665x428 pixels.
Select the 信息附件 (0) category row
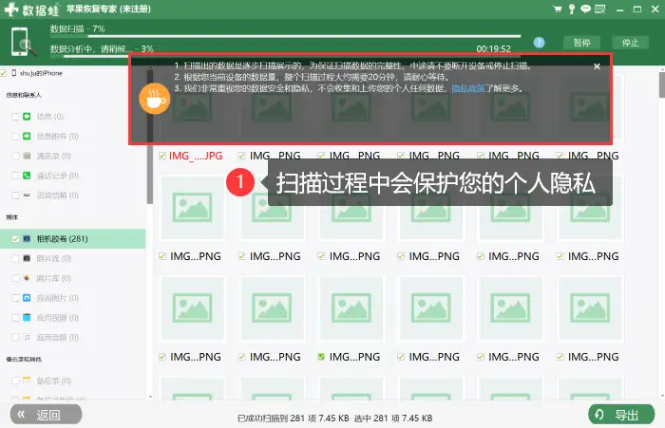click(x=72, y=136)
